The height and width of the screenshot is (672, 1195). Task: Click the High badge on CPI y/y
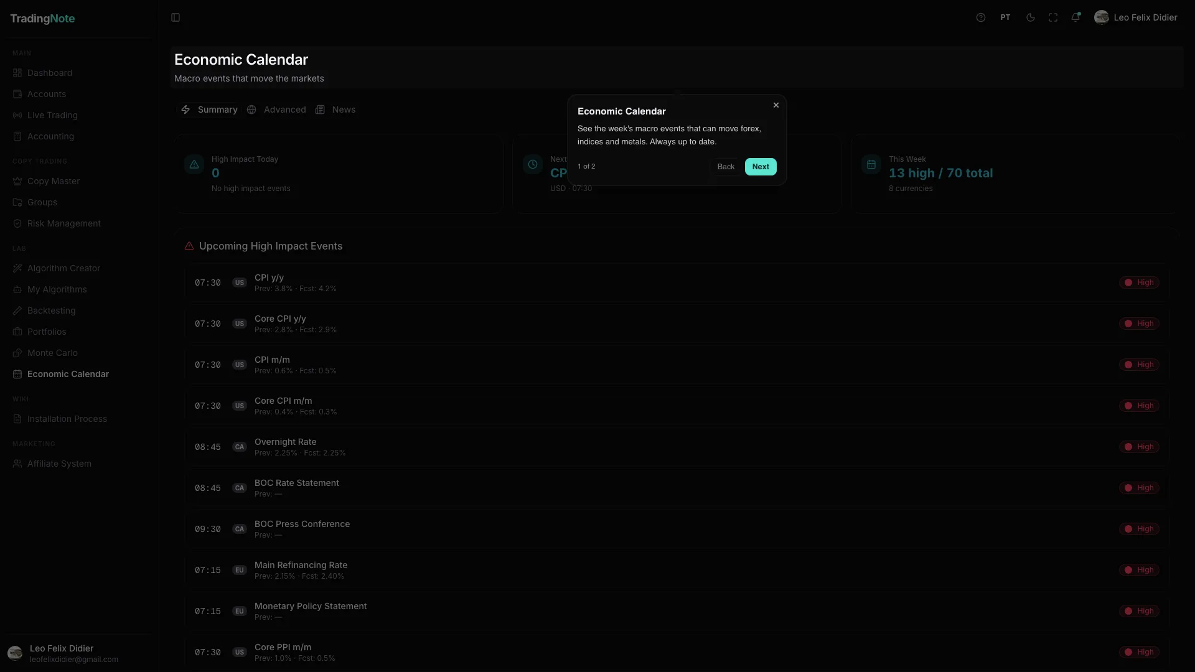tap(1139, 282)
